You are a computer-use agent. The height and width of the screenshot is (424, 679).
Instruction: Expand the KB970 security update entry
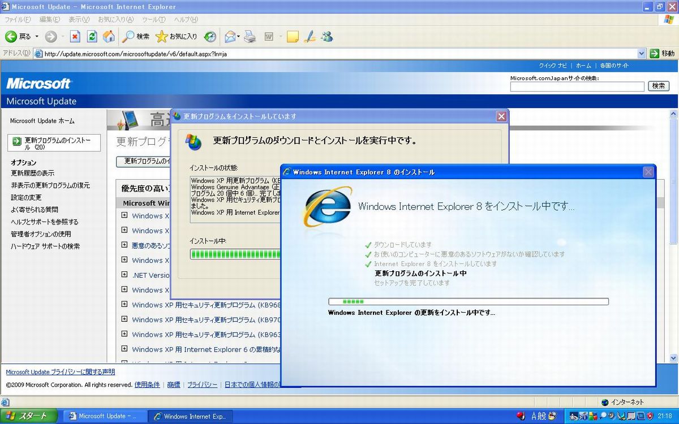coord(124,319)
